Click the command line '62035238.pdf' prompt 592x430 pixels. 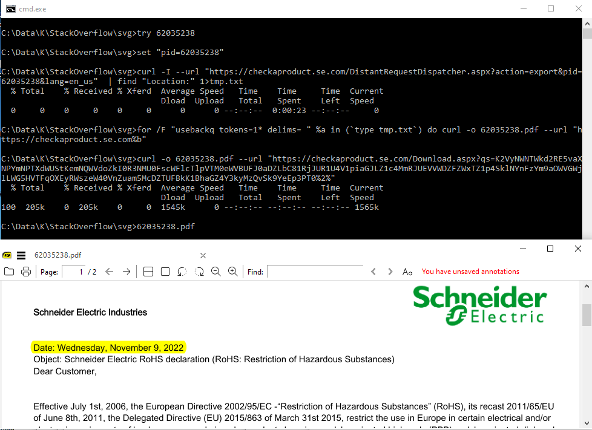pyautogui.click(x=98, y=226)
